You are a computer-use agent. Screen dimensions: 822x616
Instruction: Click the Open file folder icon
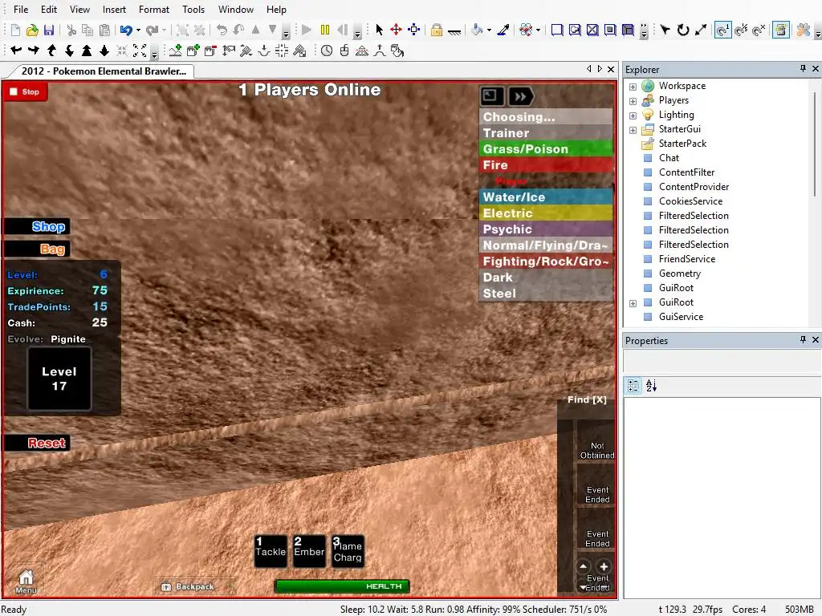click(x=32, y=30)
